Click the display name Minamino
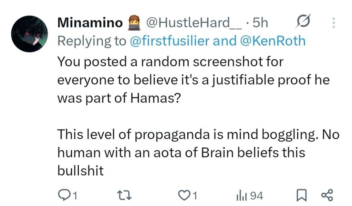 tap(90, 23)
